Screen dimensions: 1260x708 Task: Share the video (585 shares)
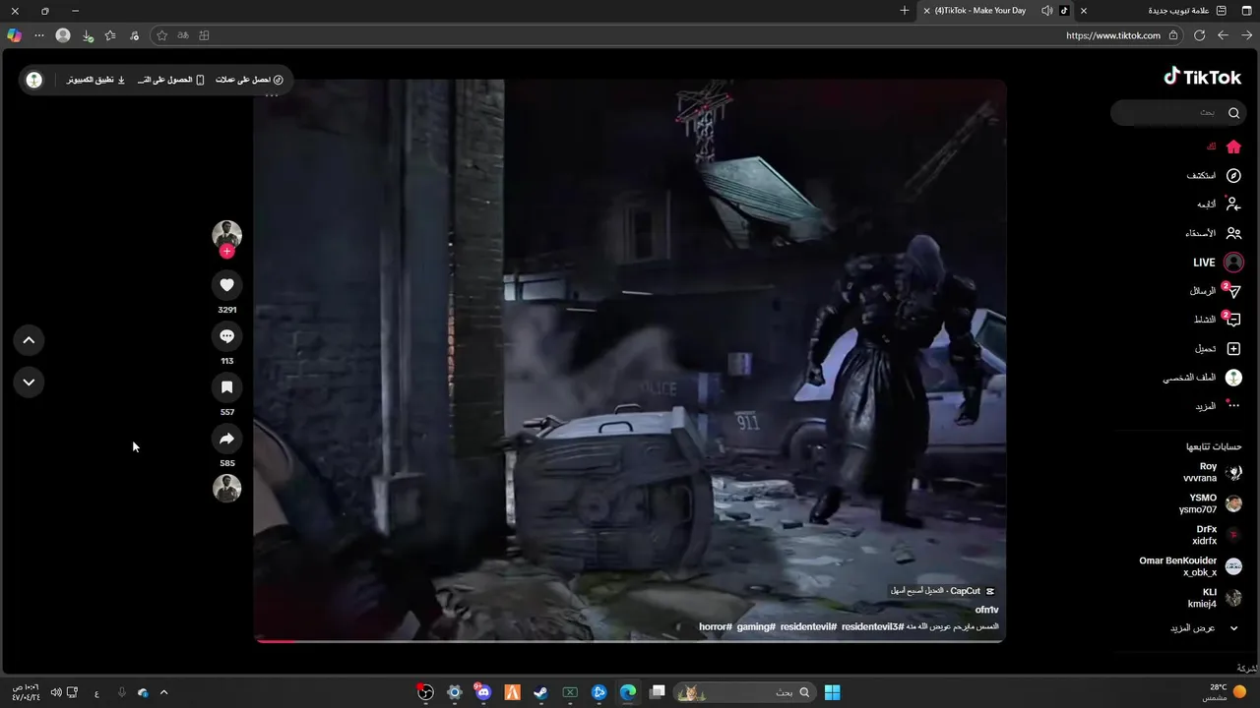(x=226, y=439)
